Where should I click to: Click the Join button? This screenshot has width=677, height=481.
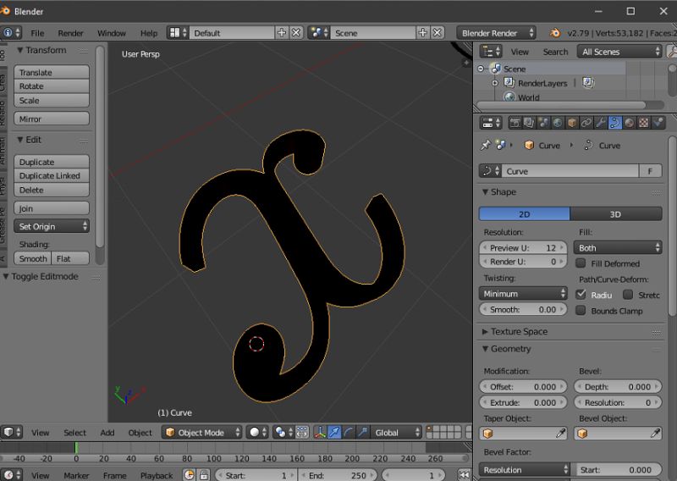pyautogui.click(x=52, y=208)
